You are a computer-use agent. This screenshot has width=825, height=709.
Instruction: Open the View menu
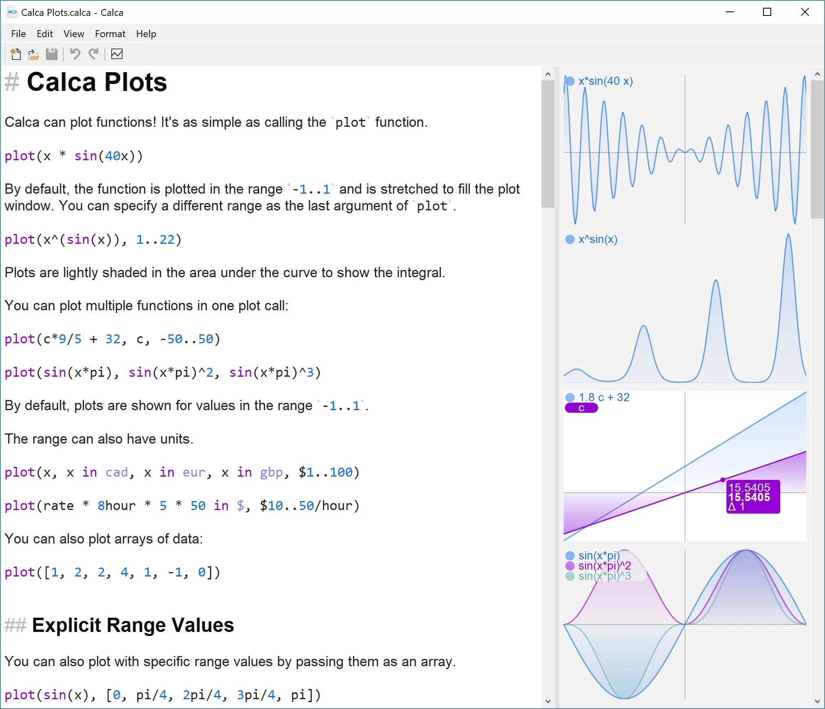point(74,34)
